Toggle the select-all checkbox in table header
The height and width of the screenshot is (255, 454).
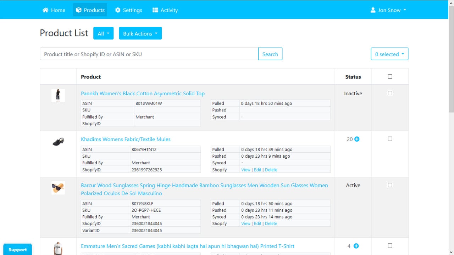click(x=390, y=76)
